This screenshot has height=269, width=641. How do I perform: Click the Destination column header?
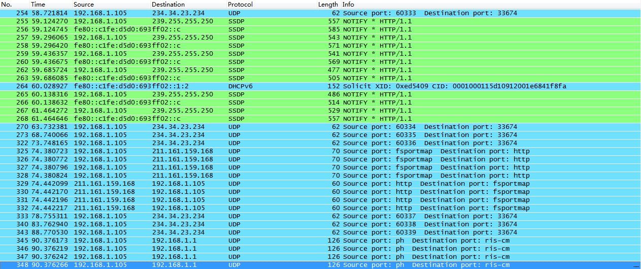(188, 4)
